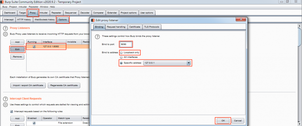The width and height of the screenshot is (302, 126).
Task: Click Binding help question mark icon in dialog
Action: point(98,36)
